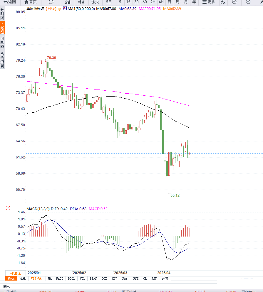
Task: Switch to the 闪电图 side tab
Action: click(x=2, y=43)
